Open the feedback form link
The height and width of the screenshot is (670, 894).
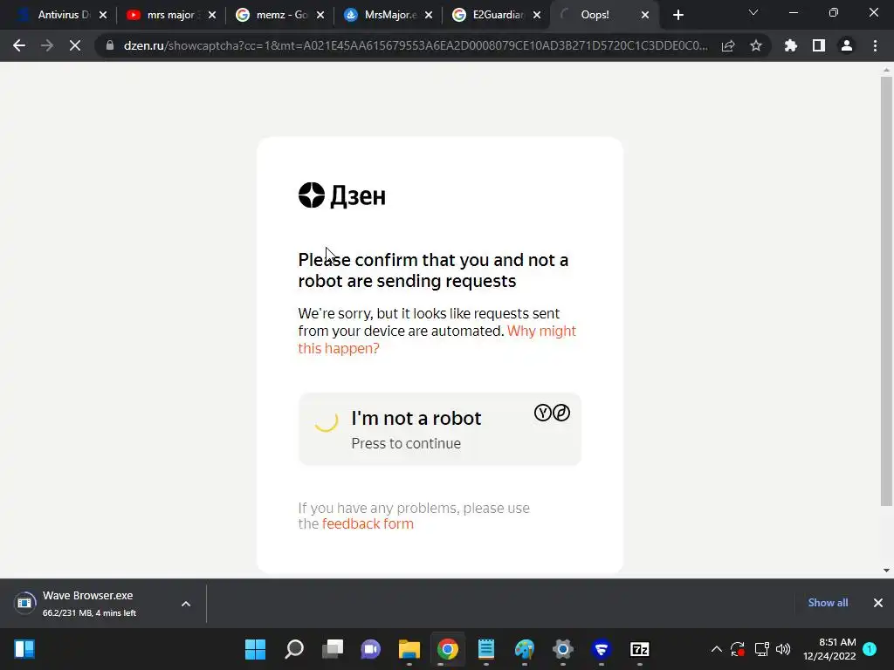click(x=368, y=523)
